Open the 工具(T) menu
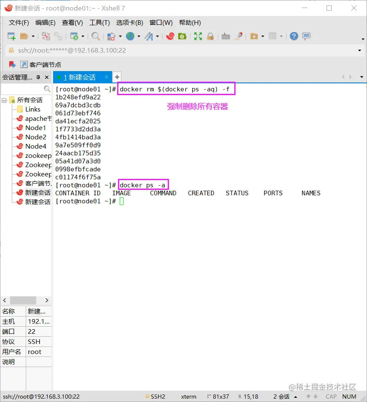Viewport: 367px width, 402px height. pyautogui.click(x=99, y=23)
